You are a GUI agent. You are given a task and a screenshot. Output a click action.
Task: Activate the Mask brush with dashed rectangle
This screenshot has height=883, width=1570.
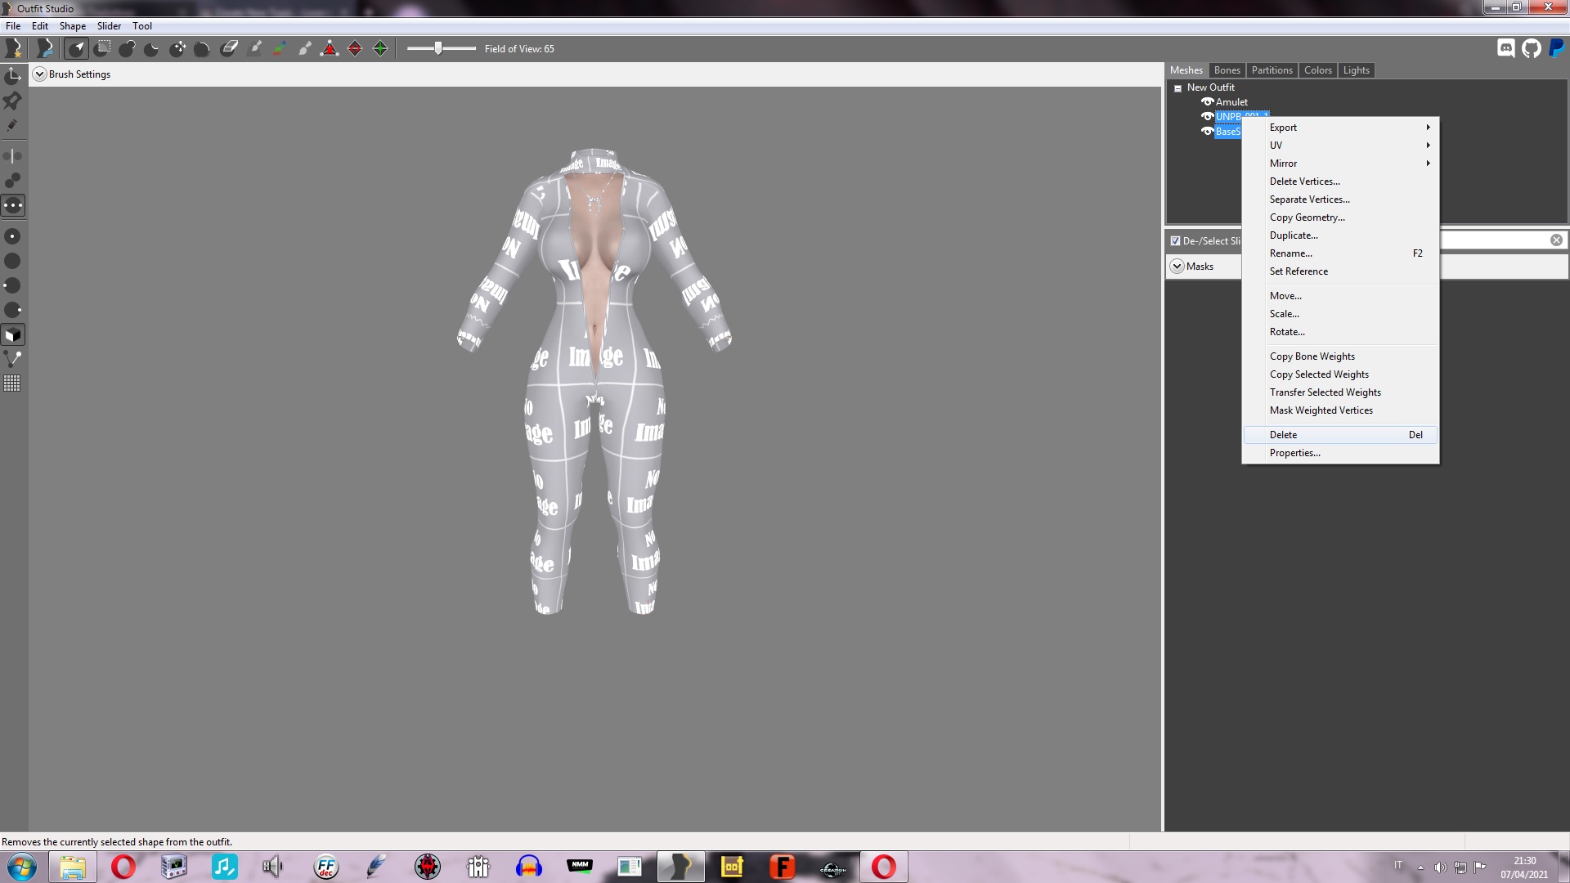click(x=102, y=49)
